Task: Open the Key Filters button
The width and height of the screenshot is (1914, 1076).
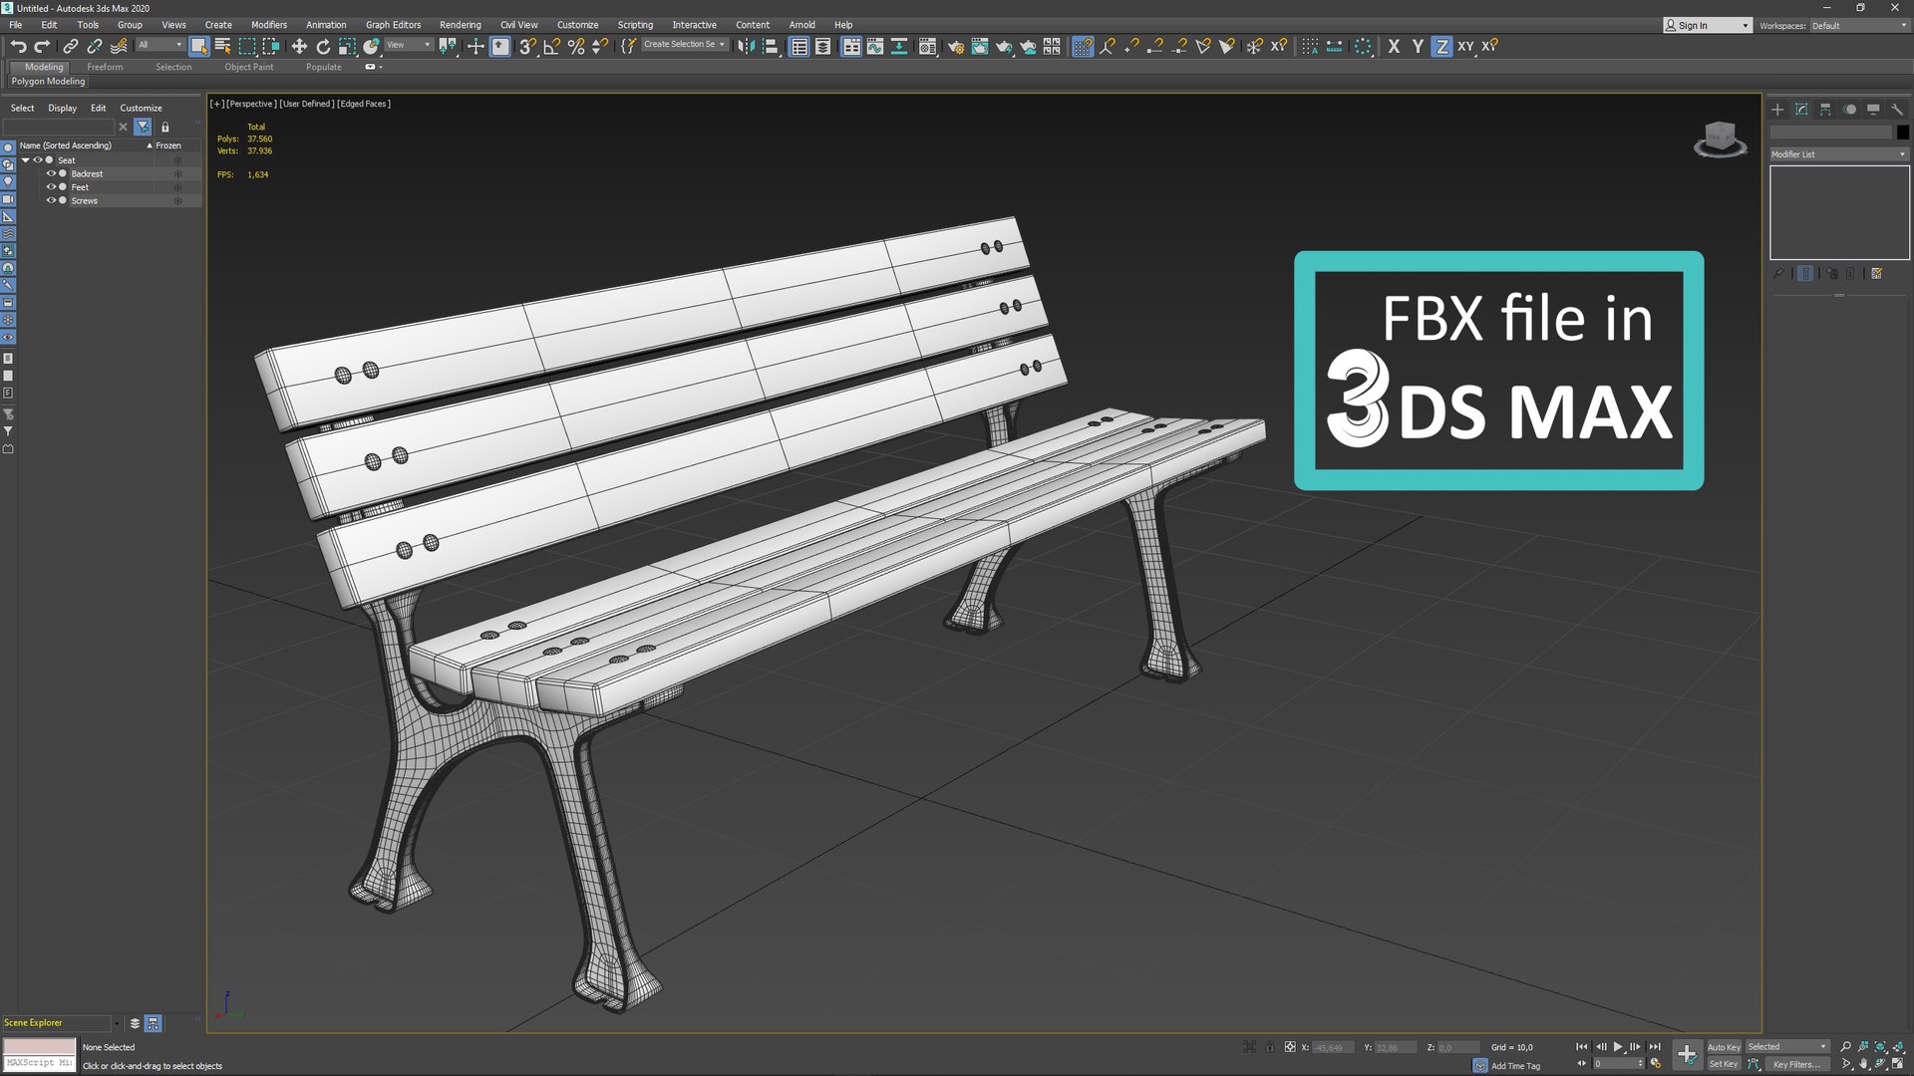Action: coord(1796,1064)
